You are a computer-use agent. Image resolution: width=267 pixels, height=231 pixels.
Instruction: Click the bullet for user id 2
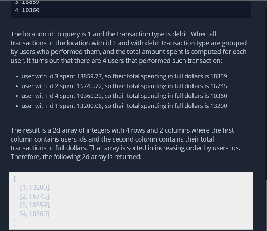(x=17, y=86)
